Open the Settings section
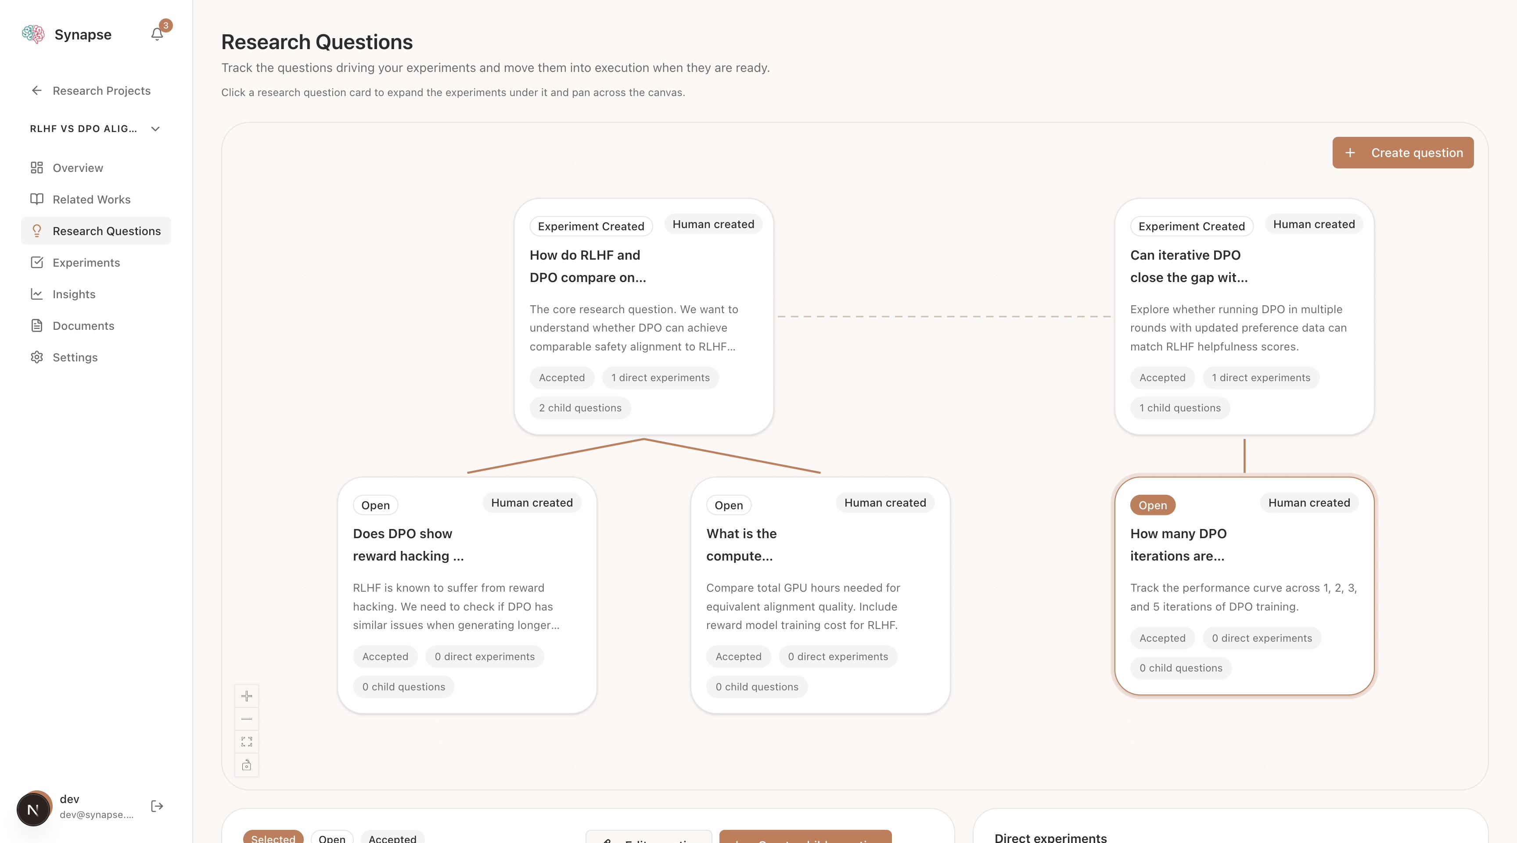This screenshot has height=843, width=1517. [75, 357]
